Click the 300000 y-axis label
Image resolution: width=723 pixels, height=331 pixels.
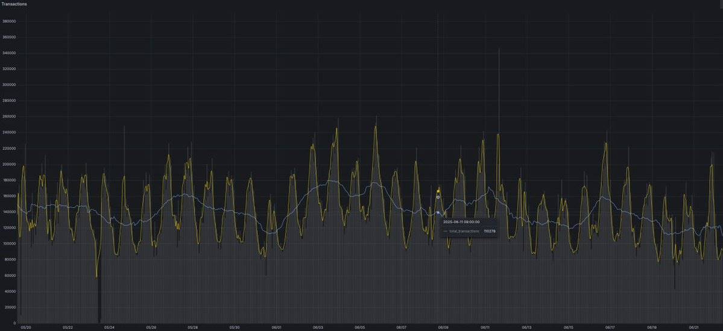click(8, 85)
